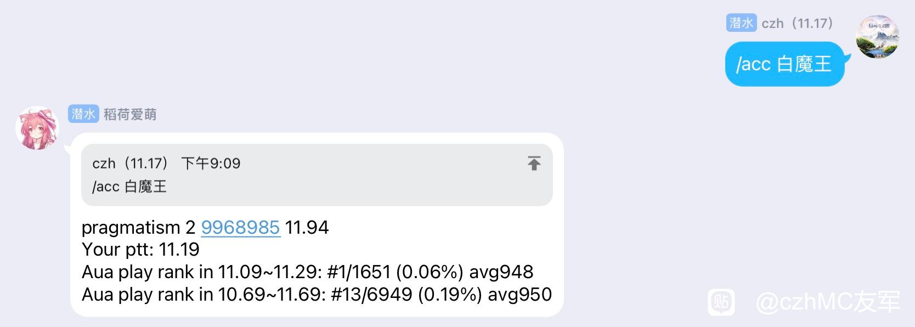Select the blue /acc 白魔王 message bubble
Image resolution: width=915 pixels, height=327 pixels.
pos(785,64)
